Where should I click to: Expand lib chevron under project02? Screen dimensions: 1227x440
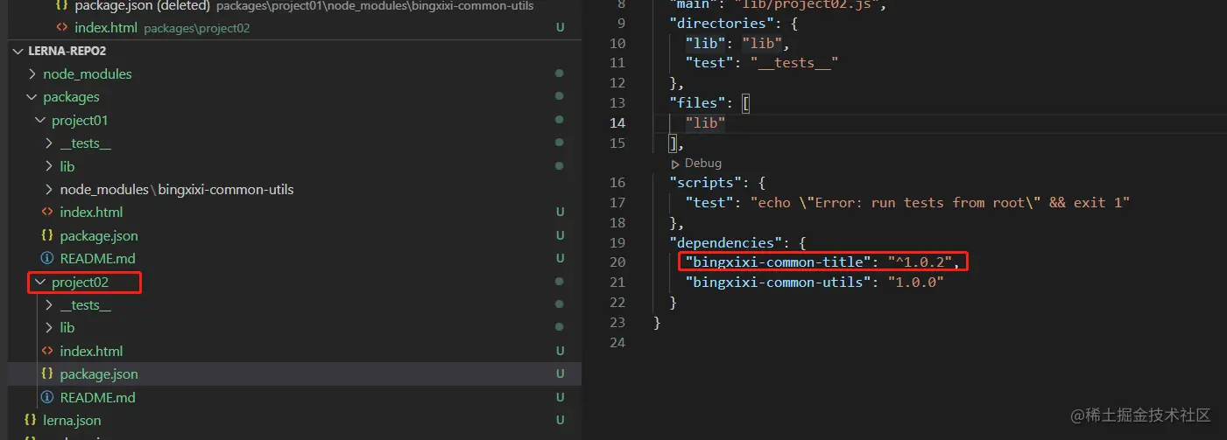[x=50, y=328]
